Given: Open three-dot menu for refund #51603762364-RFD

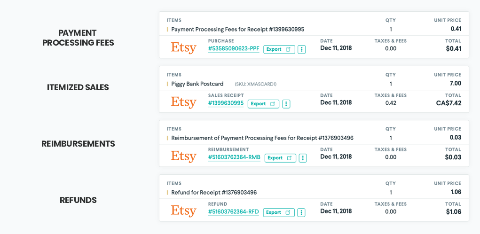Looking at the screenshot, I should [x=302, y=212].
